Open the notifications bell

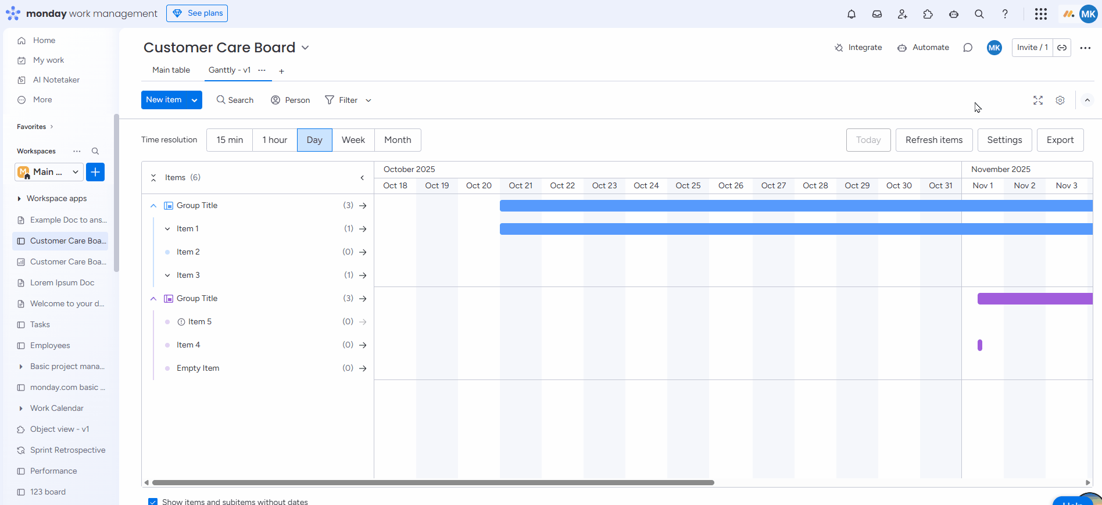pyautogui.click(x=851, y=14)
